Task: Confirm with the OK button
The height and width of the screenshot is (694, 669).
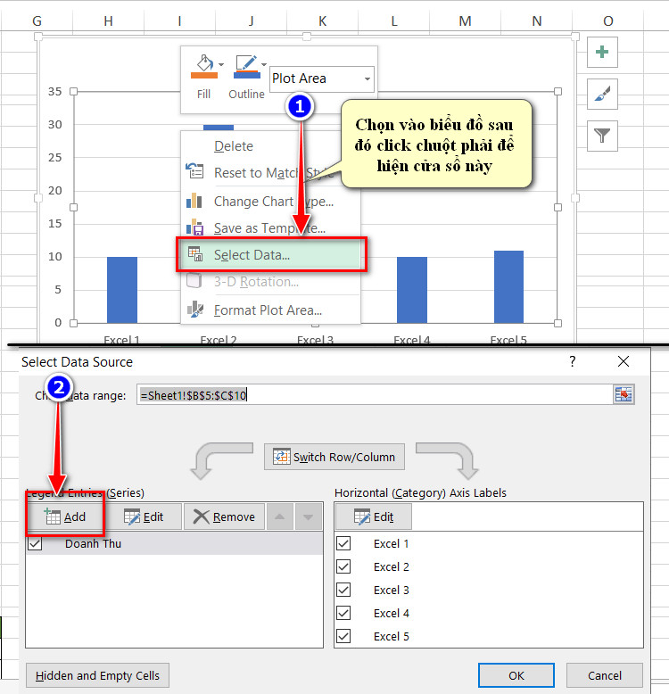Action: [516, 675]
